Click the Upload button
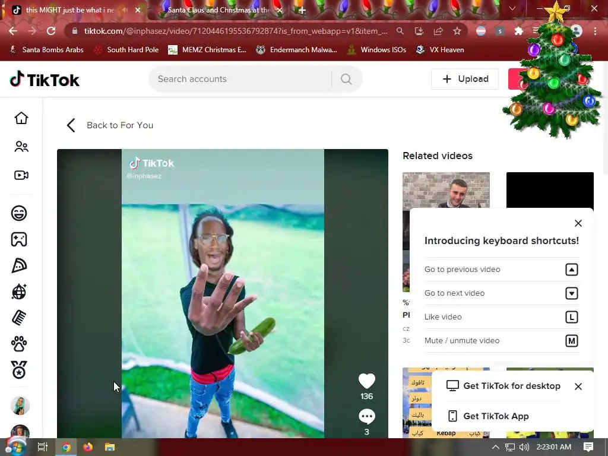This screenshot has height=456, width=608. pos(465,79)
